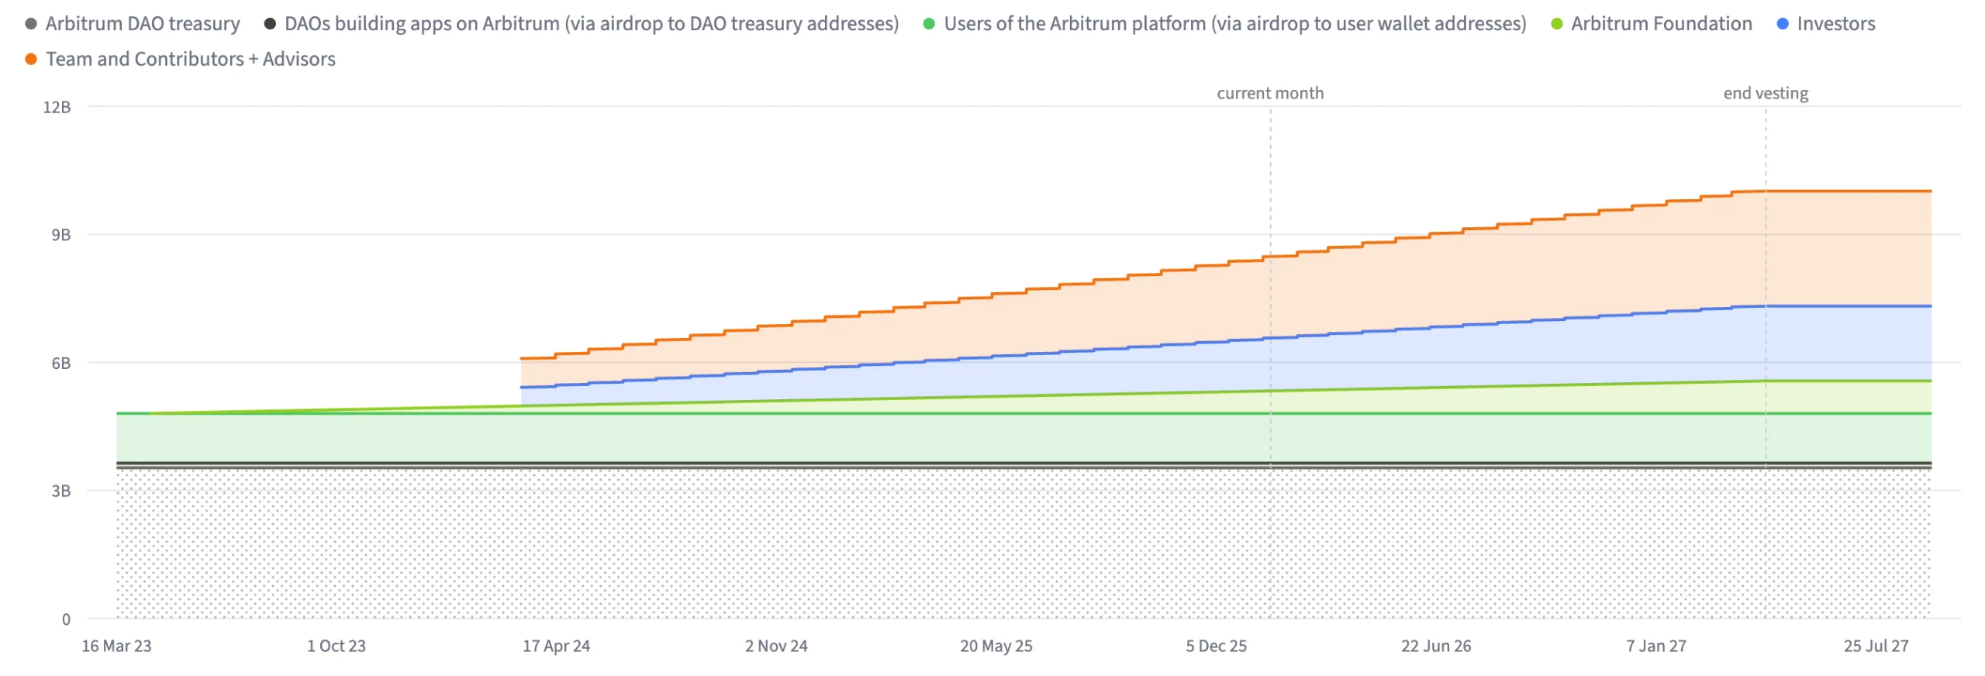Toggle DAOs building apps on Arbitrum series
This screenshot has height=676, width=1985.
pyautogui.click(x=591, y=24)
